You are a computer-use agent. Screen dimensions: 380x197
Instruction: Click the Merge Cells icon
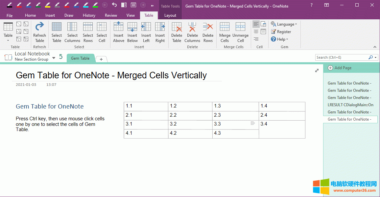tap(225, 32)
